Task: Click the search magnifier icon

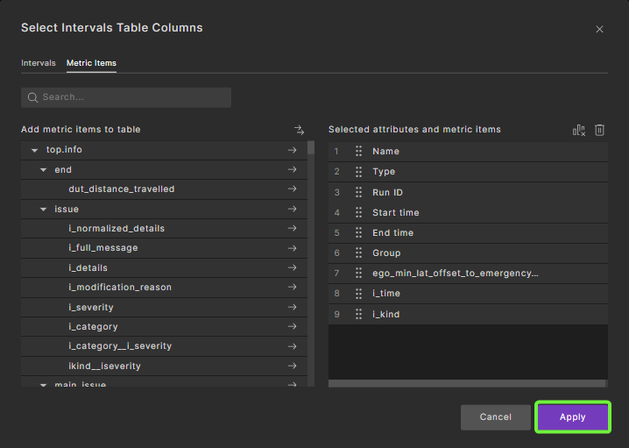Action: 33,97
